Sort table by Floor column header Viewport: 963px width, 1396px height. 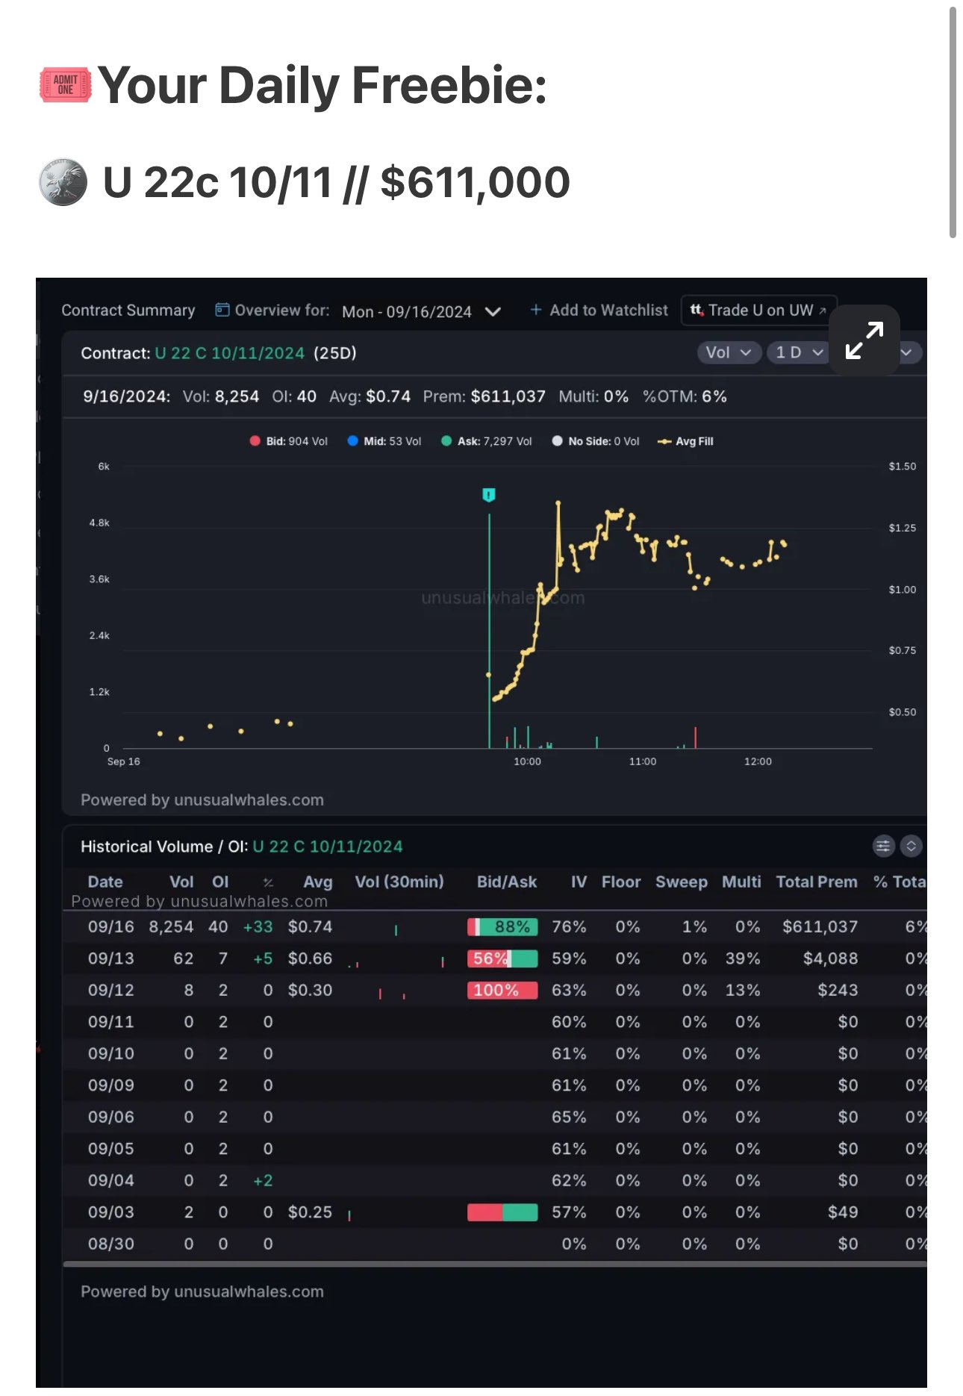point(621,882)
